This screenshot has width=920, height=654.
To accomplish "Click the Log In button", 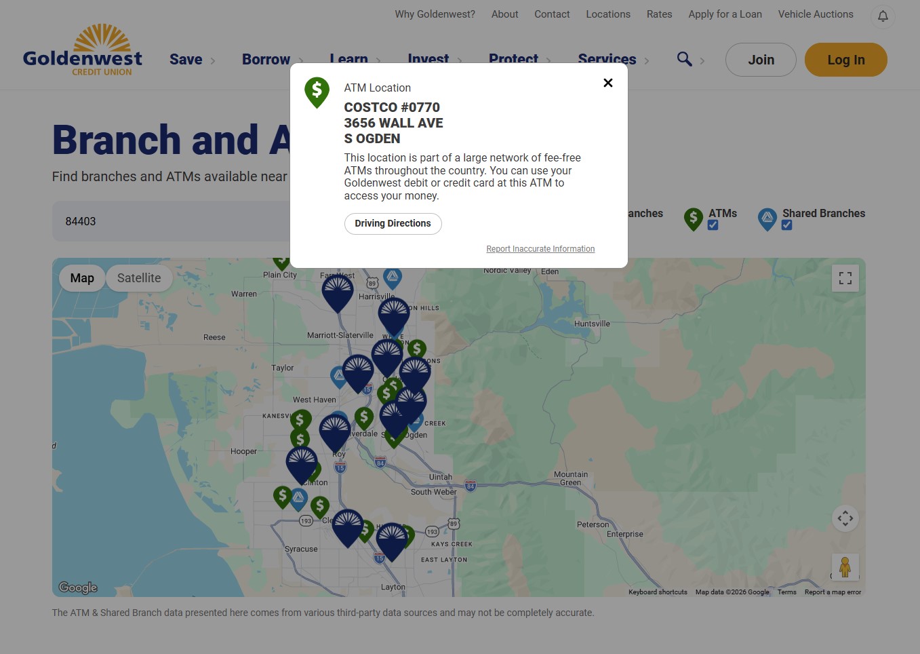I will [845, 60].
